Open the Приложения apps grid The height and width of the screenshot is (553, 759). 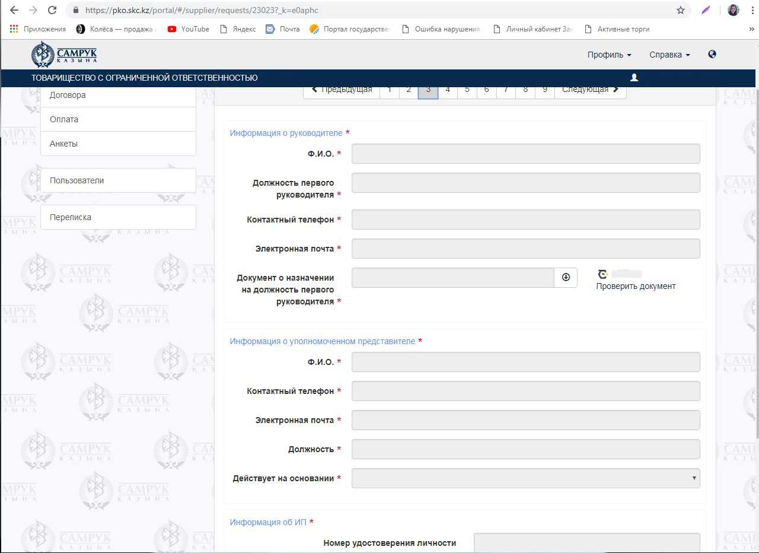[39, 28]
